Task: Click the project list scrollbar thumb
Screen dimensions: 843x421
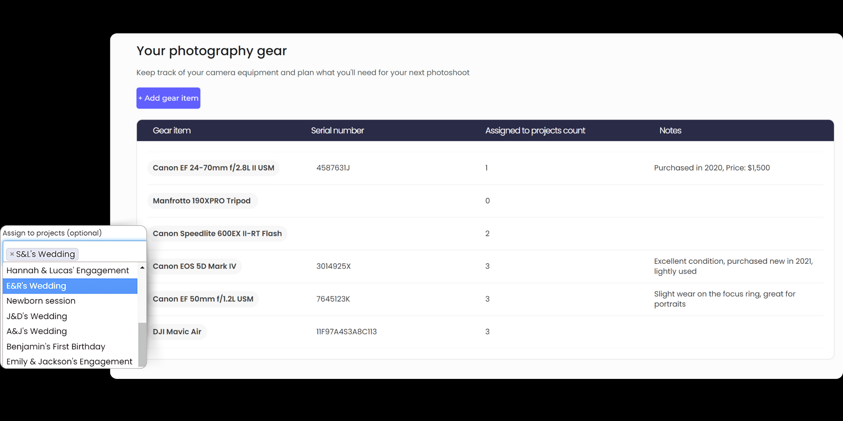Action: pyautogui.click(x=142, y=345)
